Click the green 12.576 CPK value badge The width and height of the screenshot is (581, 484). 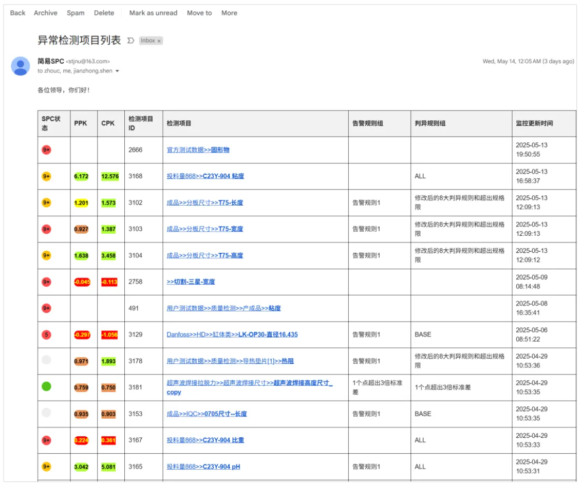[110, 176]
